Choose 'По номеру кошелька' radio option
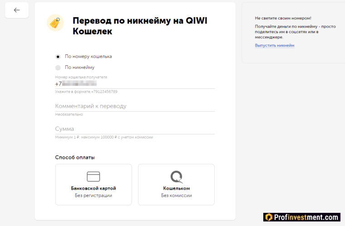Viewport: 345px width, 226px height. pos(58,57)
